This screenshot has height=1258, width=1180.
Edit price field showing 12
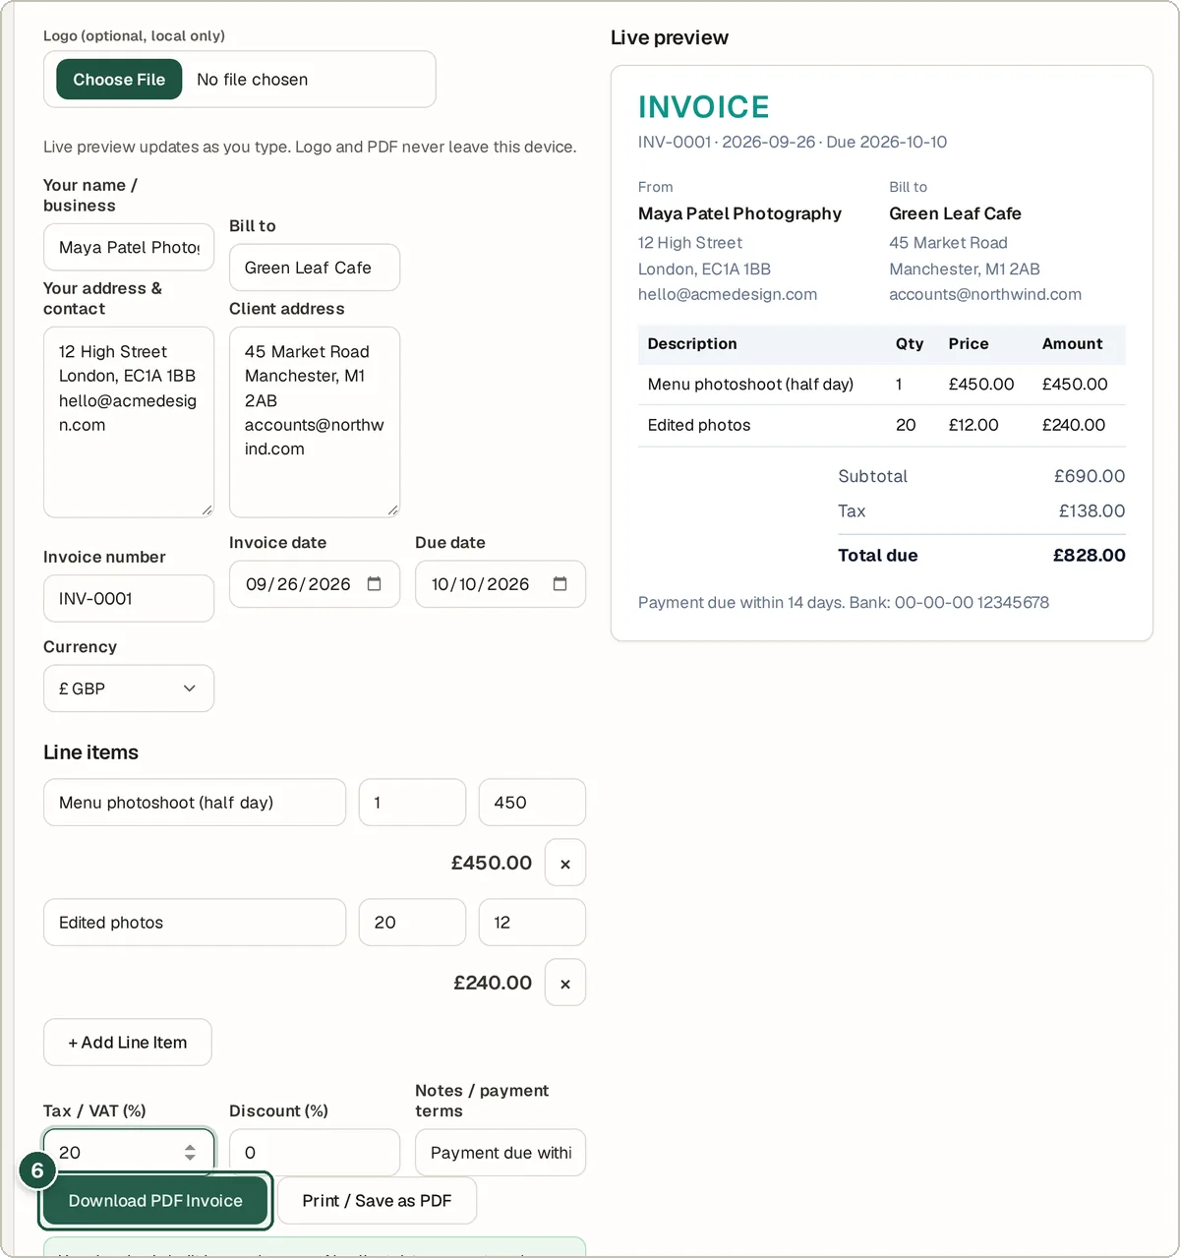click(532, 923)
